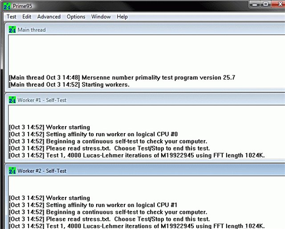Screen dimensions: 285x229
Task: Maximize the Prime95 window
Action: (x=265, y=4)
